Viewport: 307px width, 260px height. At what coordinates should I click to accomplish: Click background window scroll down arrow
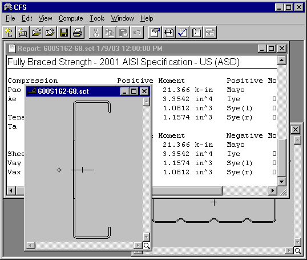pos(297,242)
